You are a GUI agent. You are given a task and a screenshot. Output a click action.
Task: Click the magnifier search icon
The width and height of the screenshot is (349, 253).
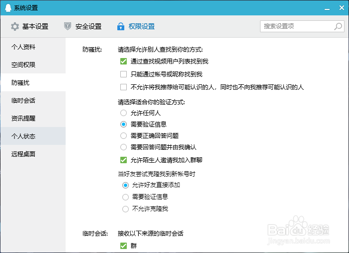pos(338,26)
